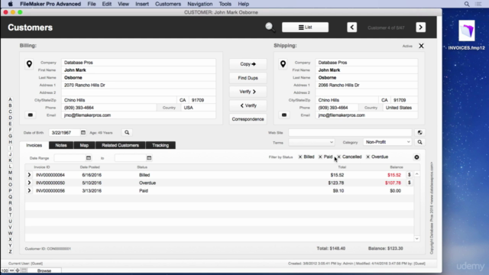
Task: Click the invoice list scroll down arrow
Action: pos(416,238)
